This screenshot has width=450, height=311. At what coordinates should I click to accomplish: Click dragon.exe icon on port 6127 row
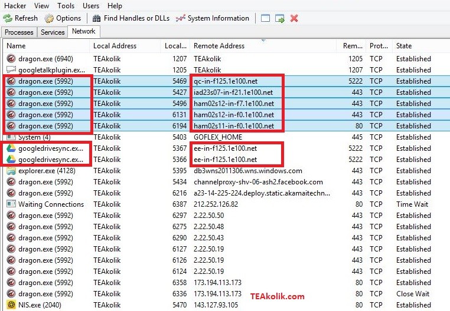(x=11, y=249)
